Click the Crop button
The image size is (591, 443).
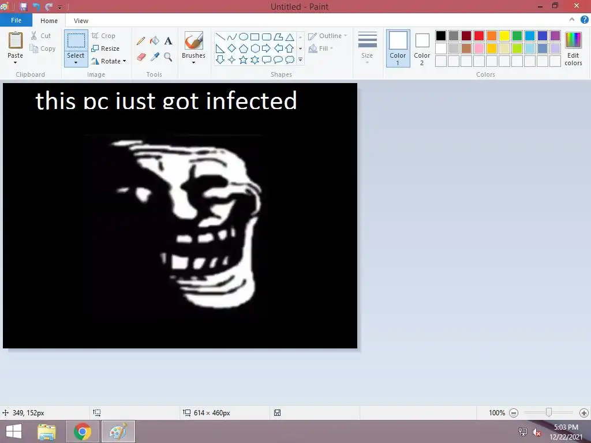[103, 36]
